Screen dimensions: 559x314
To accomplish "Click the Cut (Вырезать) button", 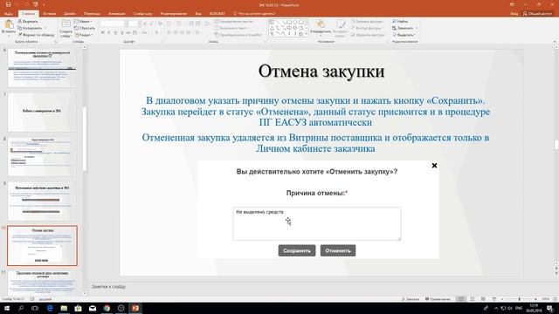I will click(27, 21).
